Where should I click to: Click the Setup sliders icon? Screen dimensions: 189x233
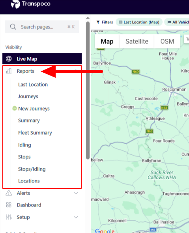(9, 217)
